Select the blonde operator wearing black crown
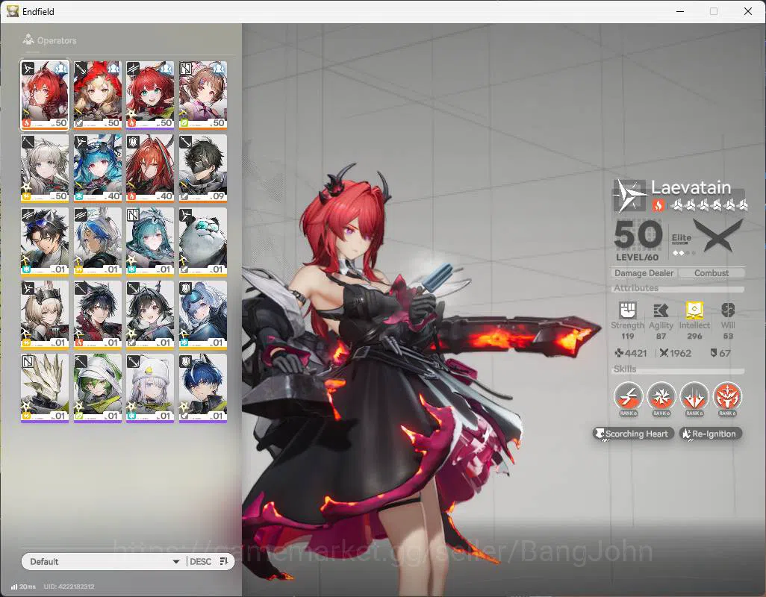Screen dimensions: 766x597 [x=45, y=315]
